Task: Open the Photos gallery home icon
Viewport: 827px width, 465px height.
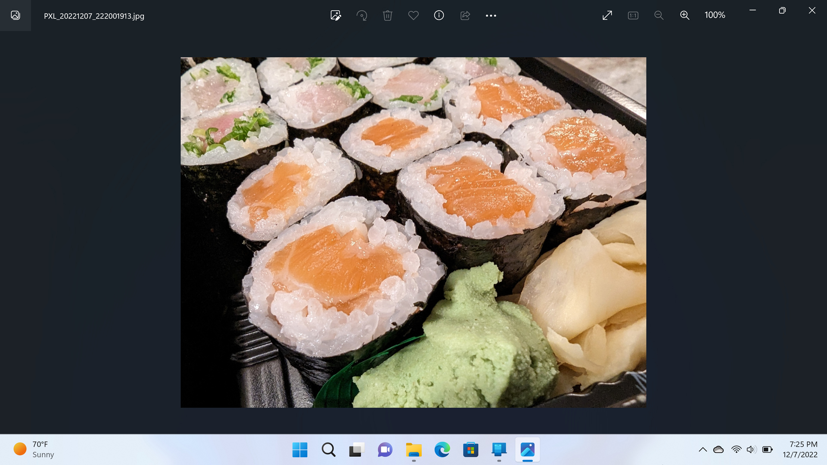Action: (x=16, y=15)
